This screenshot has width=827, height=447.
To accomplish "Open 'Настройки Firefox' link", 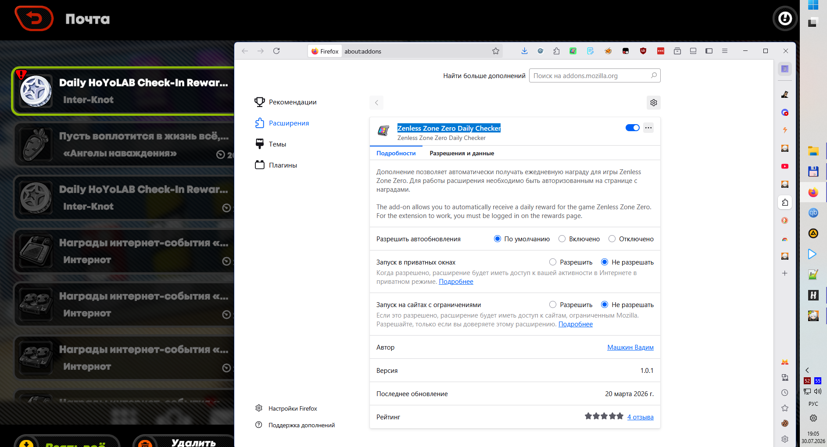I will pyautogui.click(x=286, y=408).
